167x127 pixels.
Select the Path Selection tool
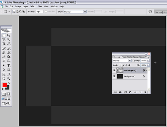tap(4, 66)
